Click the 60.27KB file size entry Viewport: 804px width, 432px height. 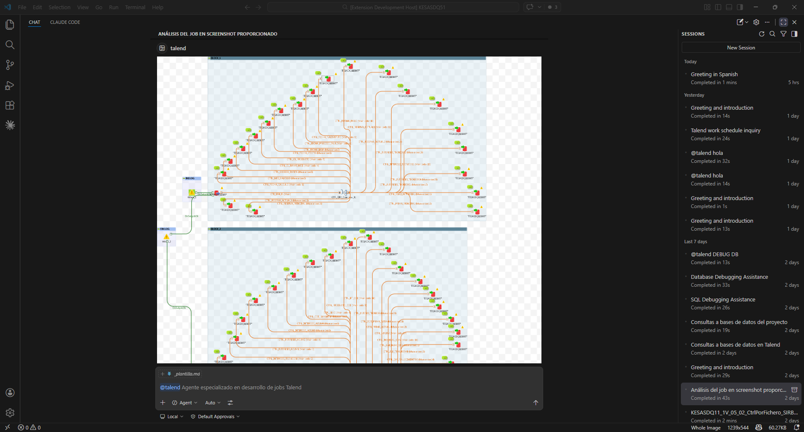(777, 428)
